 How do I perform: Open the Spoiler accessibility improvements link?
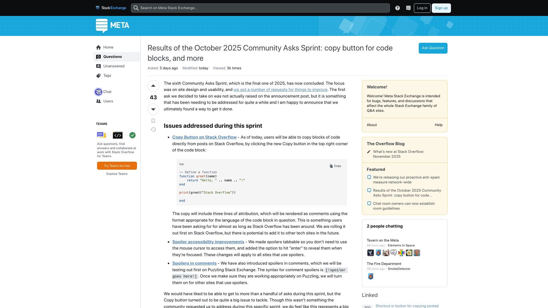(x=208, y=242)
